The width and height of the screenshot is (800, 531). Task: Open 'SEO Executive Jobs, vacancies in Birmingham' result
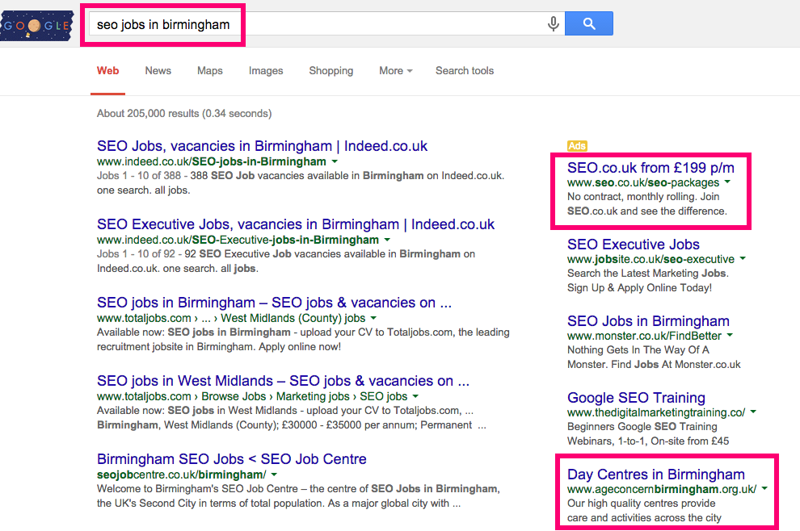pos(296,224)
